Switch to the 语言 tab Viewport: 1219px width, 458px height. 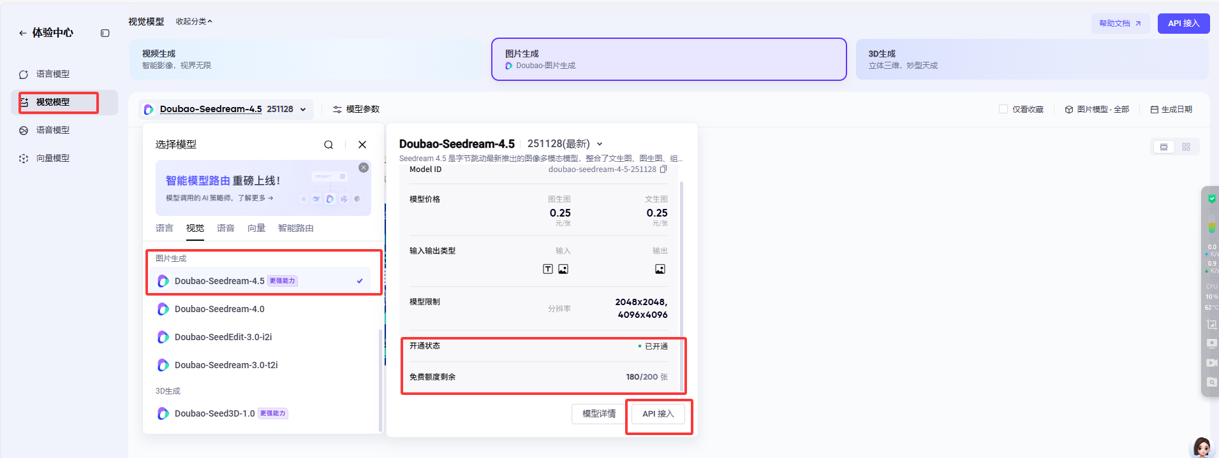(165, 228)
